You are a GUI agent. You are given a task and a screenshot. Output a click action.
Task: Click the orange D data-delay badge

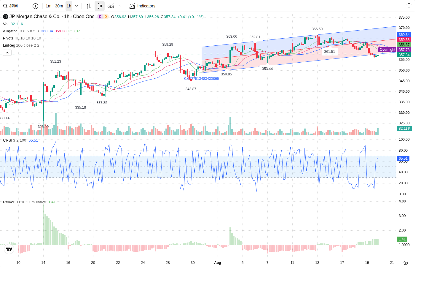pyautogui.click(x=106, y=17)
